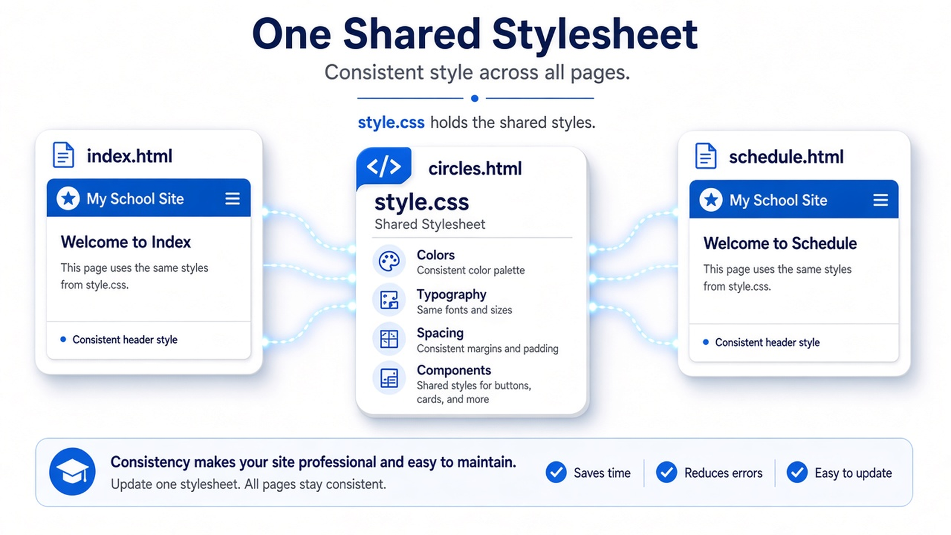Click the Easy to update label
The width and height of the screenshot is (951, 535).
tap(854, 473)
